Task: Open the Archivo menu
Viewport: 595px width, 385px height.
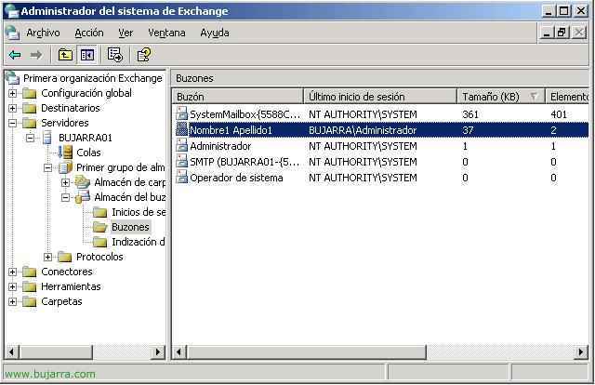Action: coord(43,33)
